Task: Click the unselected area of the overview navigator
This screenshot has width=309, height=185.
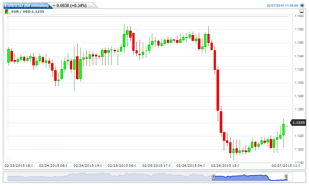Action: pyautogui.click(x=109, y=177)
